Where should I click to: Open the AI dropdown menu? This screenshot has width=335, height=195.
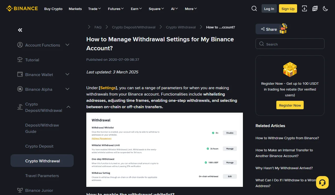point(174,9)
